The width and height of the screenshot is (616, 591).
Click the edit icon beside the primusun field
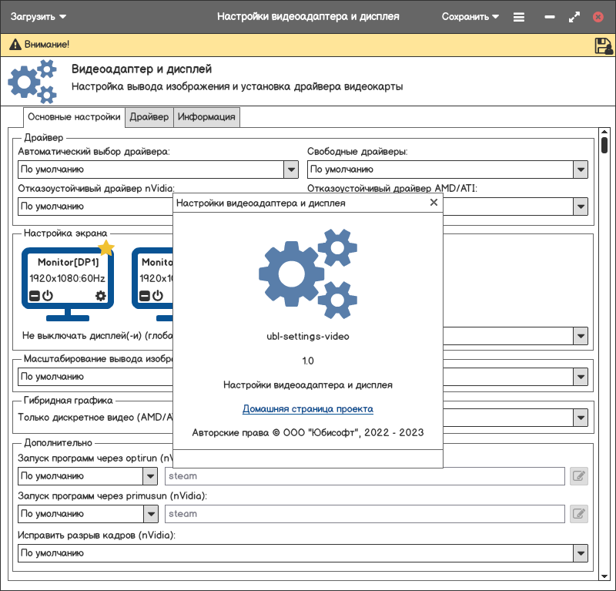(x=579, y=513)
